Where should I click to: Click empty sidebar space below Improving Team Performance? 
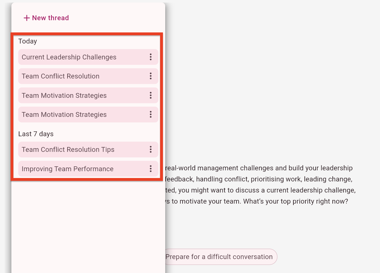tap(88, 225)
